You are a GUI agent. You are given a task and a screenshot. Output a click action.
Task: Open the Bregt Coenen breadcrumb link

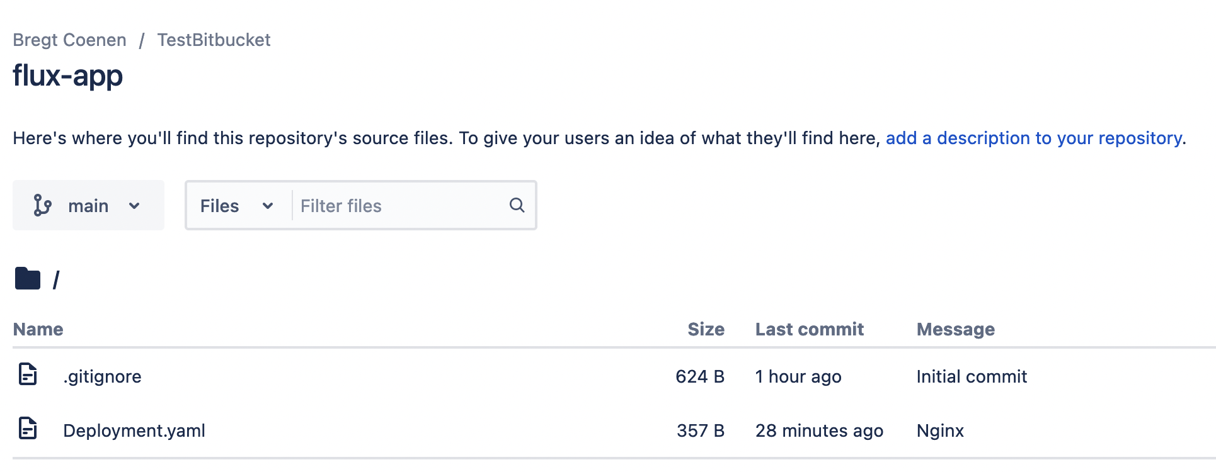[69, 40]
